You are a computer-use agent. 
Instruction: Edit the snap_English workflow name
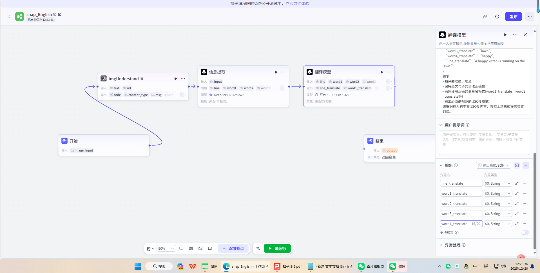pyautogui.click(x=60, y=14)
